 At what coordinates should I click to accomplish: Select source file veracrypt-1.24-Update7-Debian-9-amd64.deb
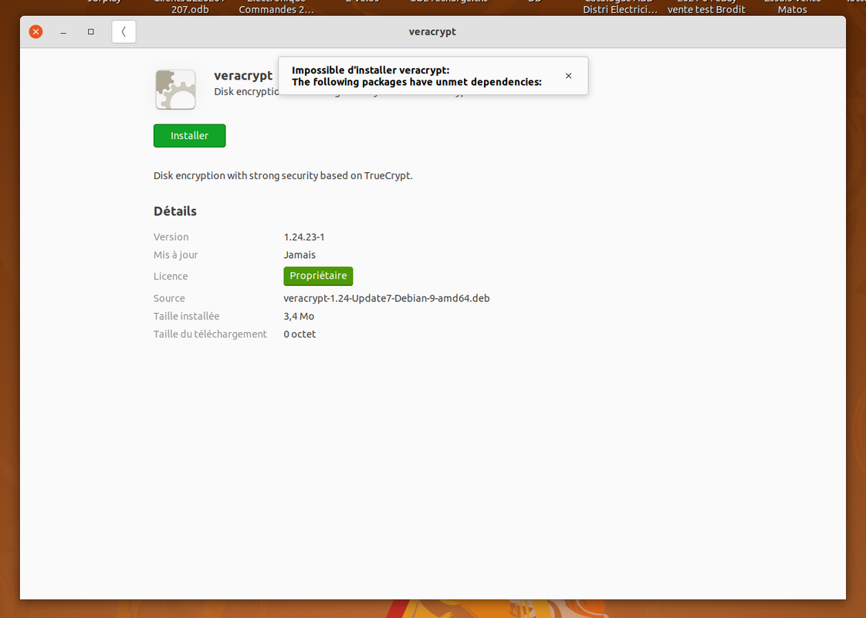(387, 298)
